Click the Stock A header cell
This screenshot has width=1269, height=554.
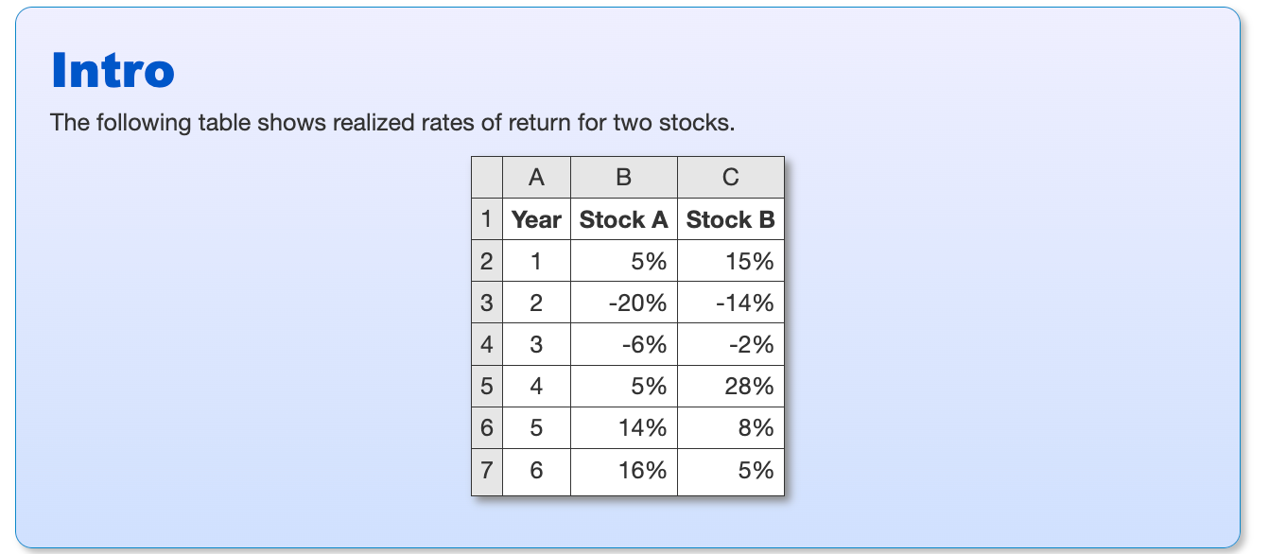click(624, 219)
